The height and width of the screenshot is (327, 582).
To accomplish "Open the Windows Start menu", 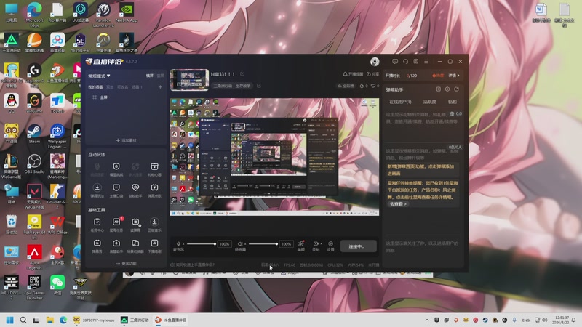I will [10, 320].
